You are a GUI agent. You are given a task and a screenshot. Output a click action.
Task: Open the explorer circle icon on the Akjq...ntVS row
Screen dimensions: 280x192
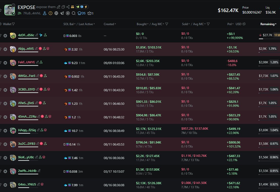pos(5,49)
